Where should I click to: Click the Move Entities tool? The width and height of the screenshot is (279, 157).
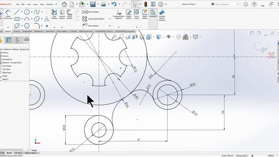[x=91, y=26]
